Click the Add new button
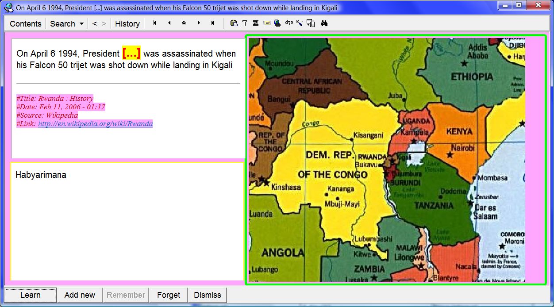The image size is (554, 307). (80, 295)
